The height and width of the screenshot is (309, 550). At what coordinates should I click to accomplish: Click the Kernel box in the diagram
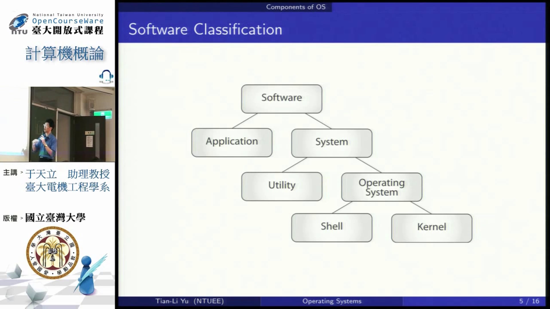tap(431, 228)
